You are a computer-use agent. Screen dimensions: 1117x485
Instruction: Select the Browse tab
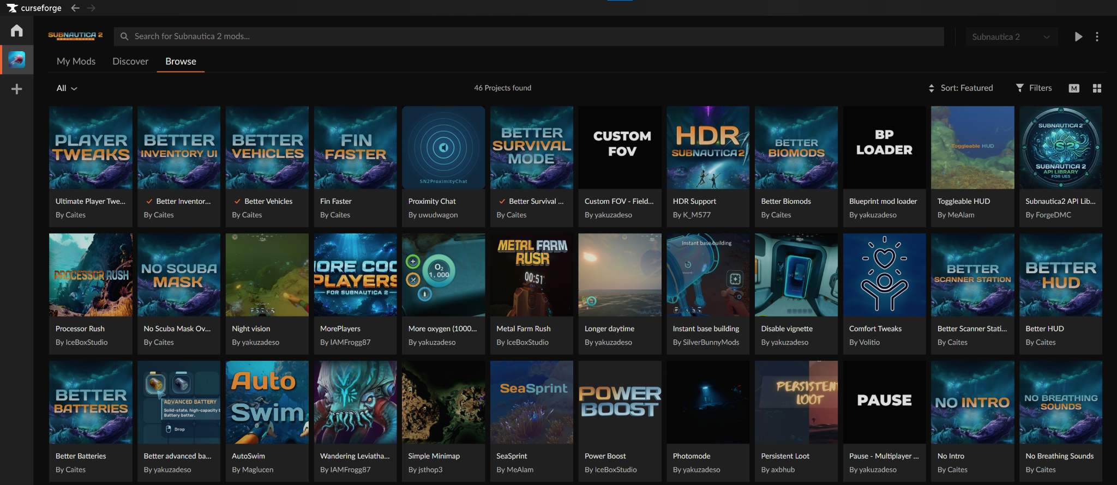(x=181, y=61)
